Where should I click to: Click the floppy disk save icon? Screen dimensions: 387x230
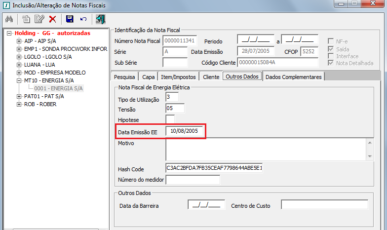[70, 19]
